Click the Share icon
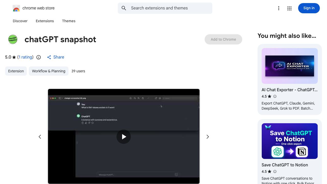Image resolution: width=327 pixels, height=184 pixels. [x=49, y=57]
